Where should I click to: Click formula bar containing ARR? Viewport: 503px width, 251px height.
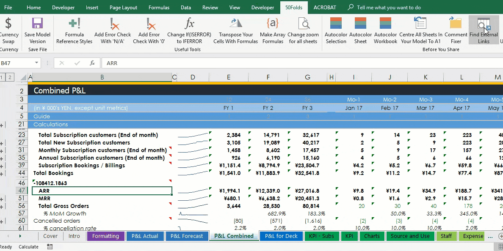click(x=301, y=63)
